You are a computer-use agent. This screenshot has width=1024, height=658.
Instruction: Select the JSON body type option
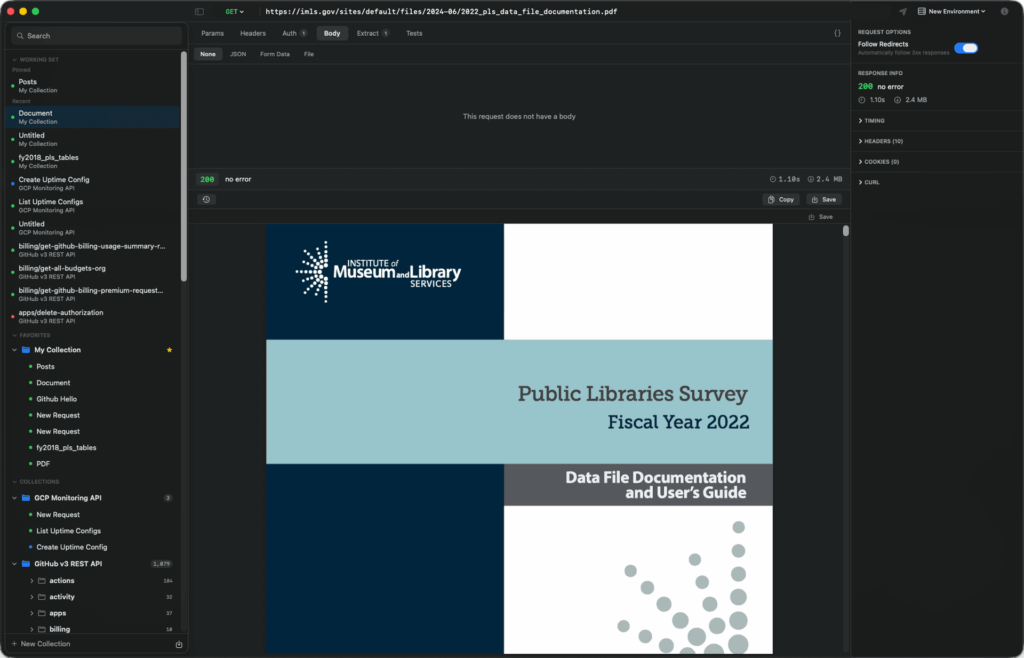[238, 54]
